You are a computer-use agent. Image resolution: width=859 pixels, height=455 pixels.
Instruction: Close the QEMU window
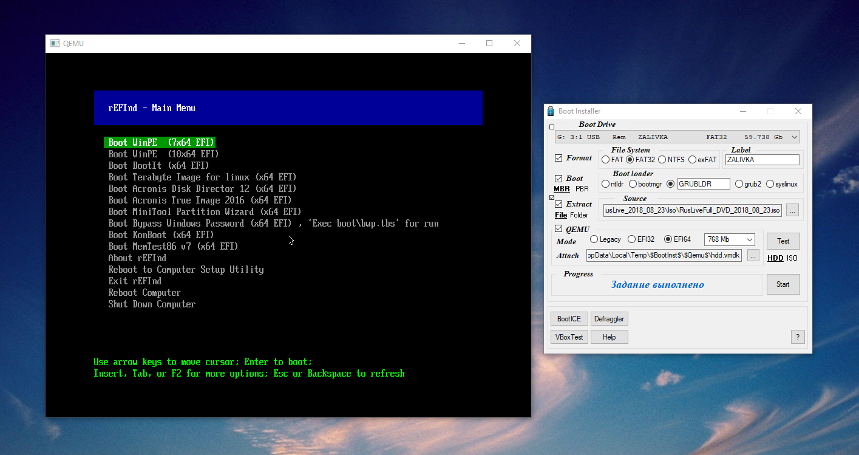[517, 43]
